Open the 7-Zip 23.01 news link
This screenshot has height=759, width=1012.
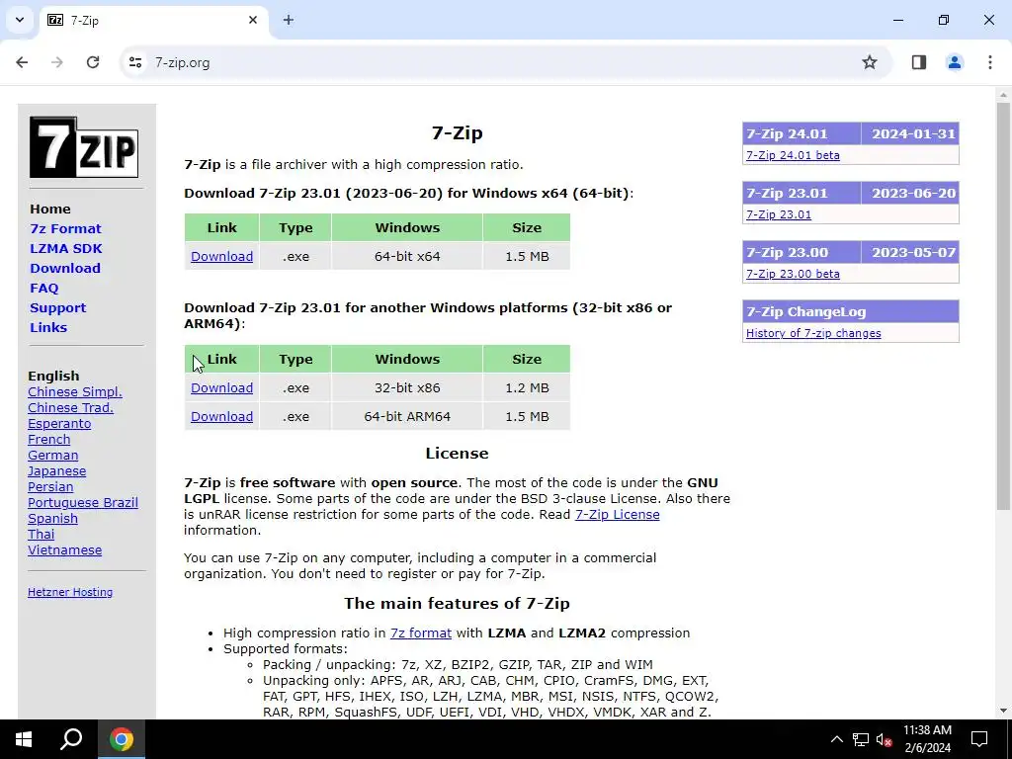779,214
